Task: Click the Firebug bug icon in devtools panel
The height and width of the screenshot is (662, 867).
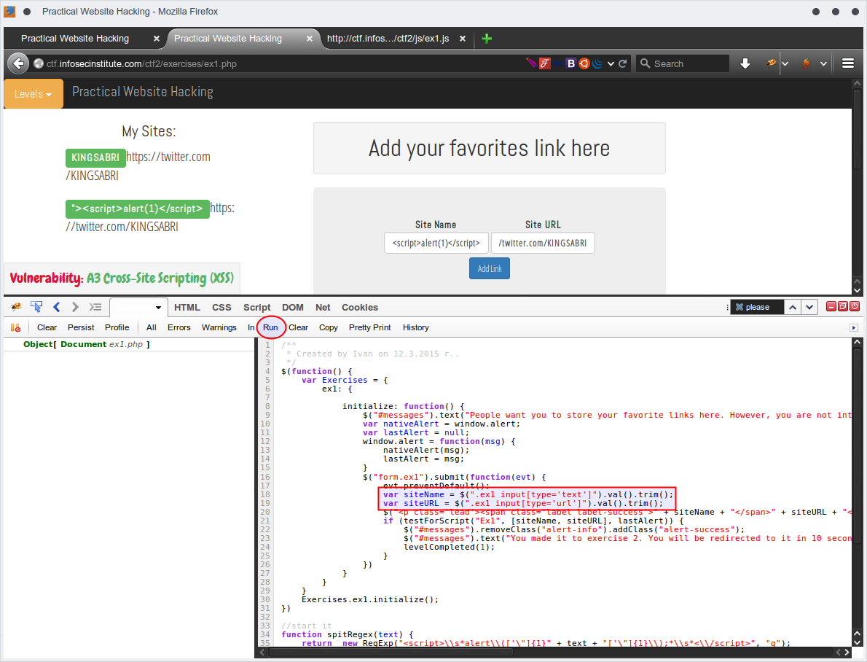Action: pos(16,307)
